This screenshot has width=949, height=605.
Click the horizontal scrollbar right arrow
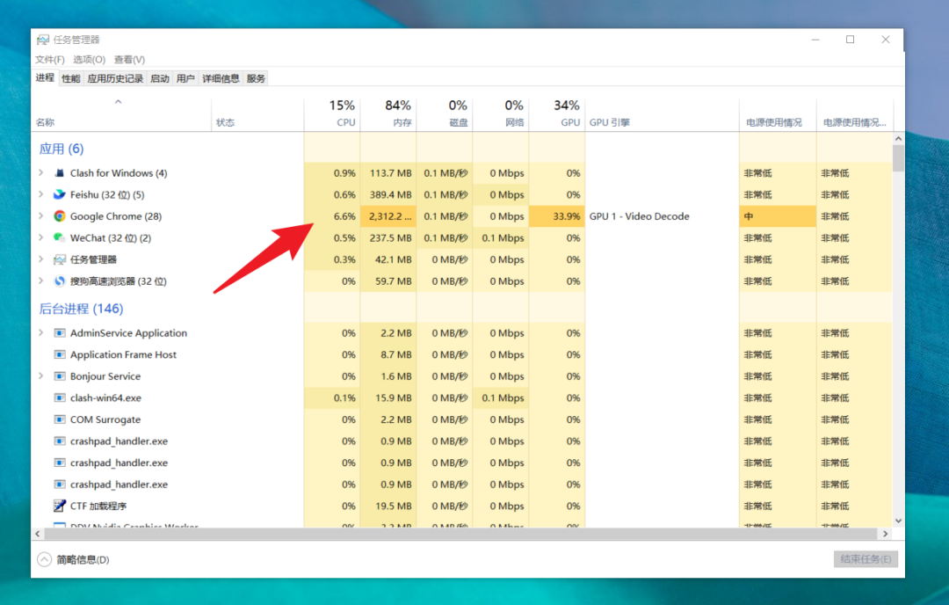[886, 534]
